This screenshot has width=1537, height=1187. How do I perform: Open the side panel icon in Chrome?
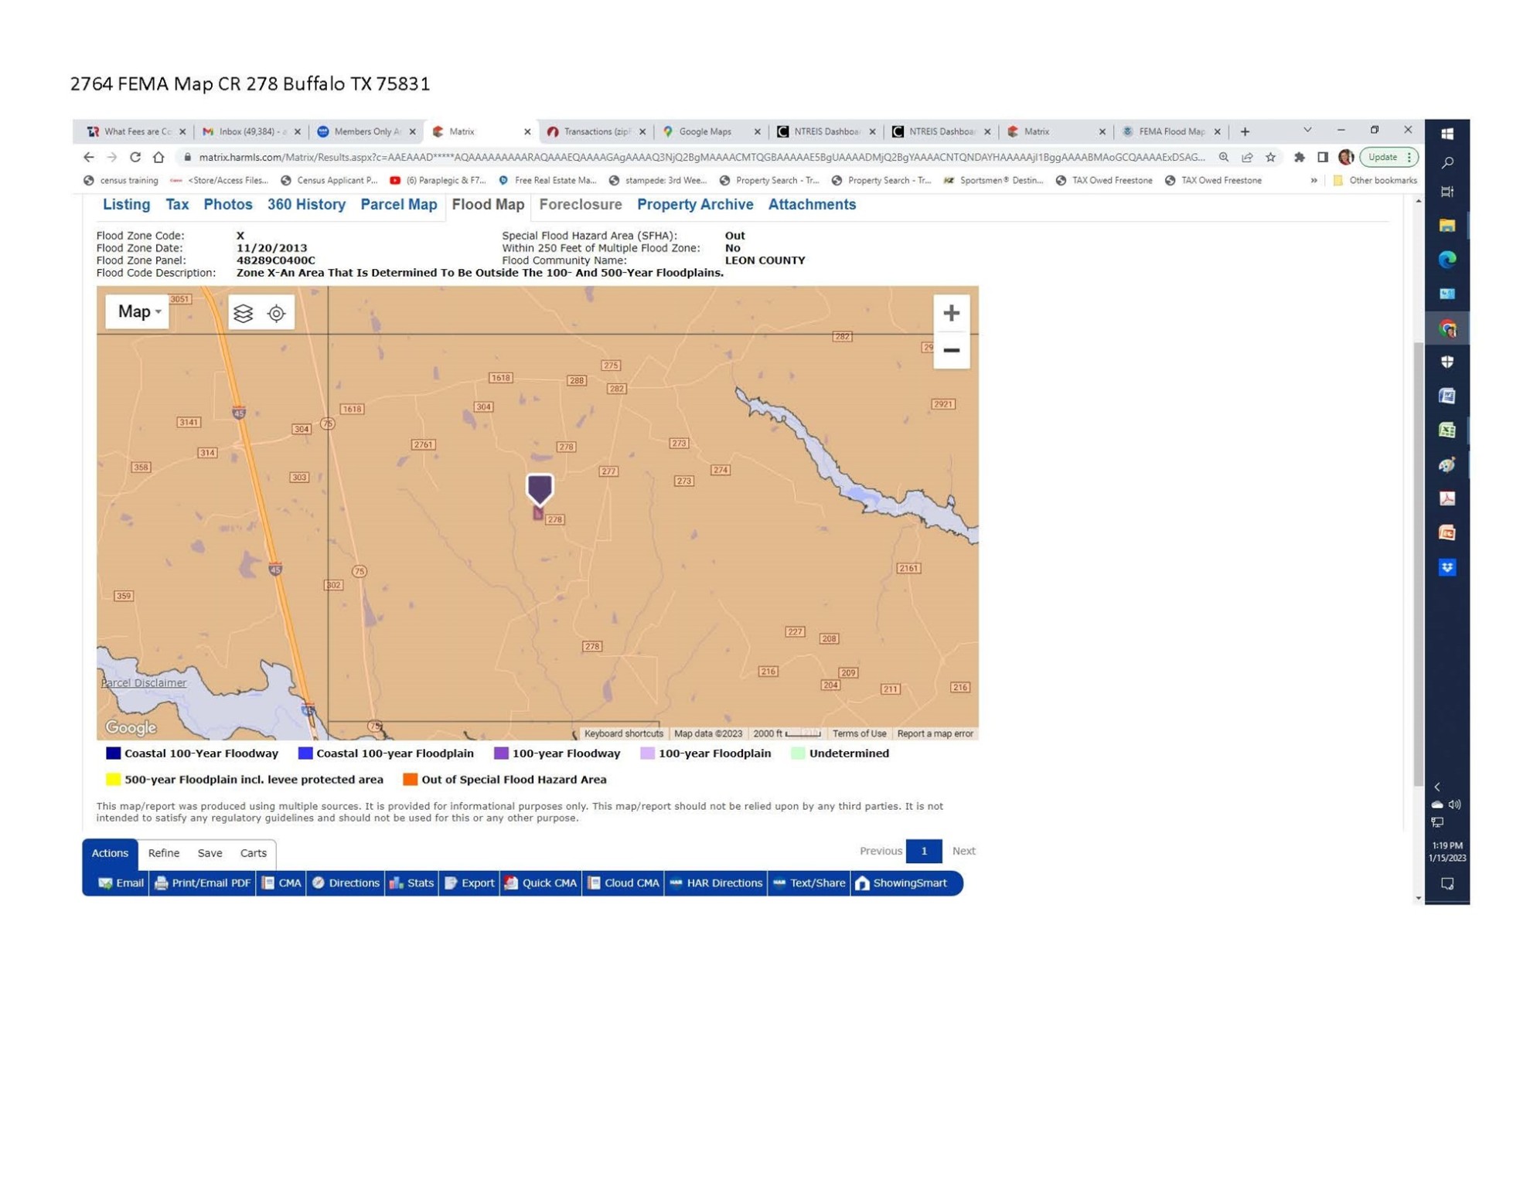(1323, 157)
